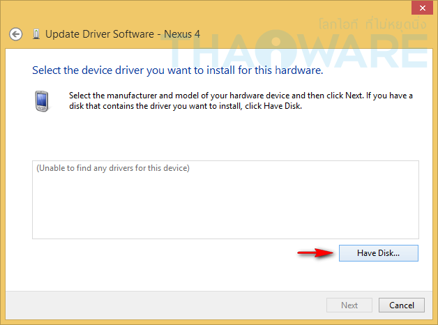Image resolution: width=438 pixels, height=325 pixels.
Task: Select the 'Unable to find any drivers' message
Action: (x=113, y=168)
